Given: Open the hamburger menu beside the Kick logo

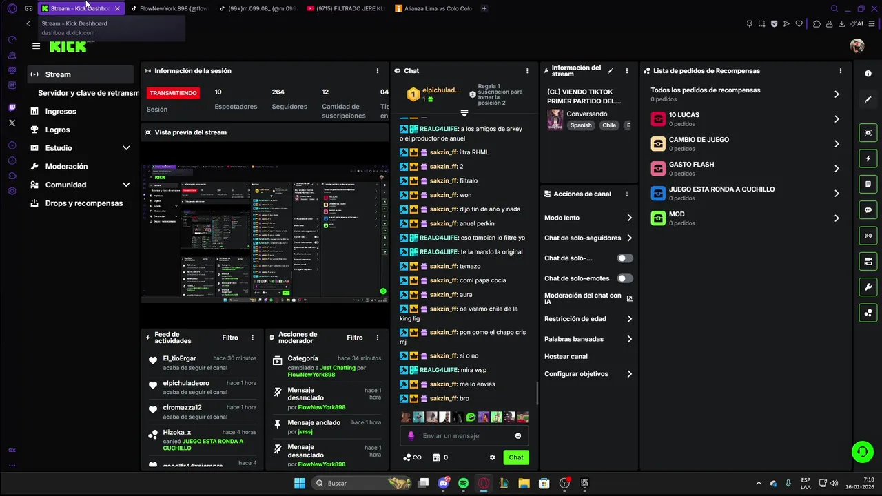Looking at the screenshot, I should [36, 46].
